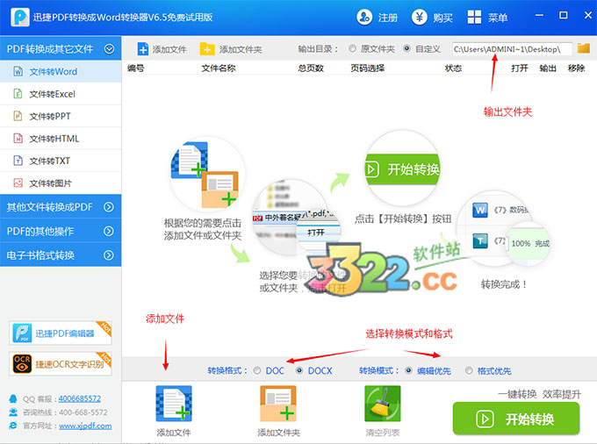Select 自定义 output radio button
597x444 pixels.
(406, 48)
